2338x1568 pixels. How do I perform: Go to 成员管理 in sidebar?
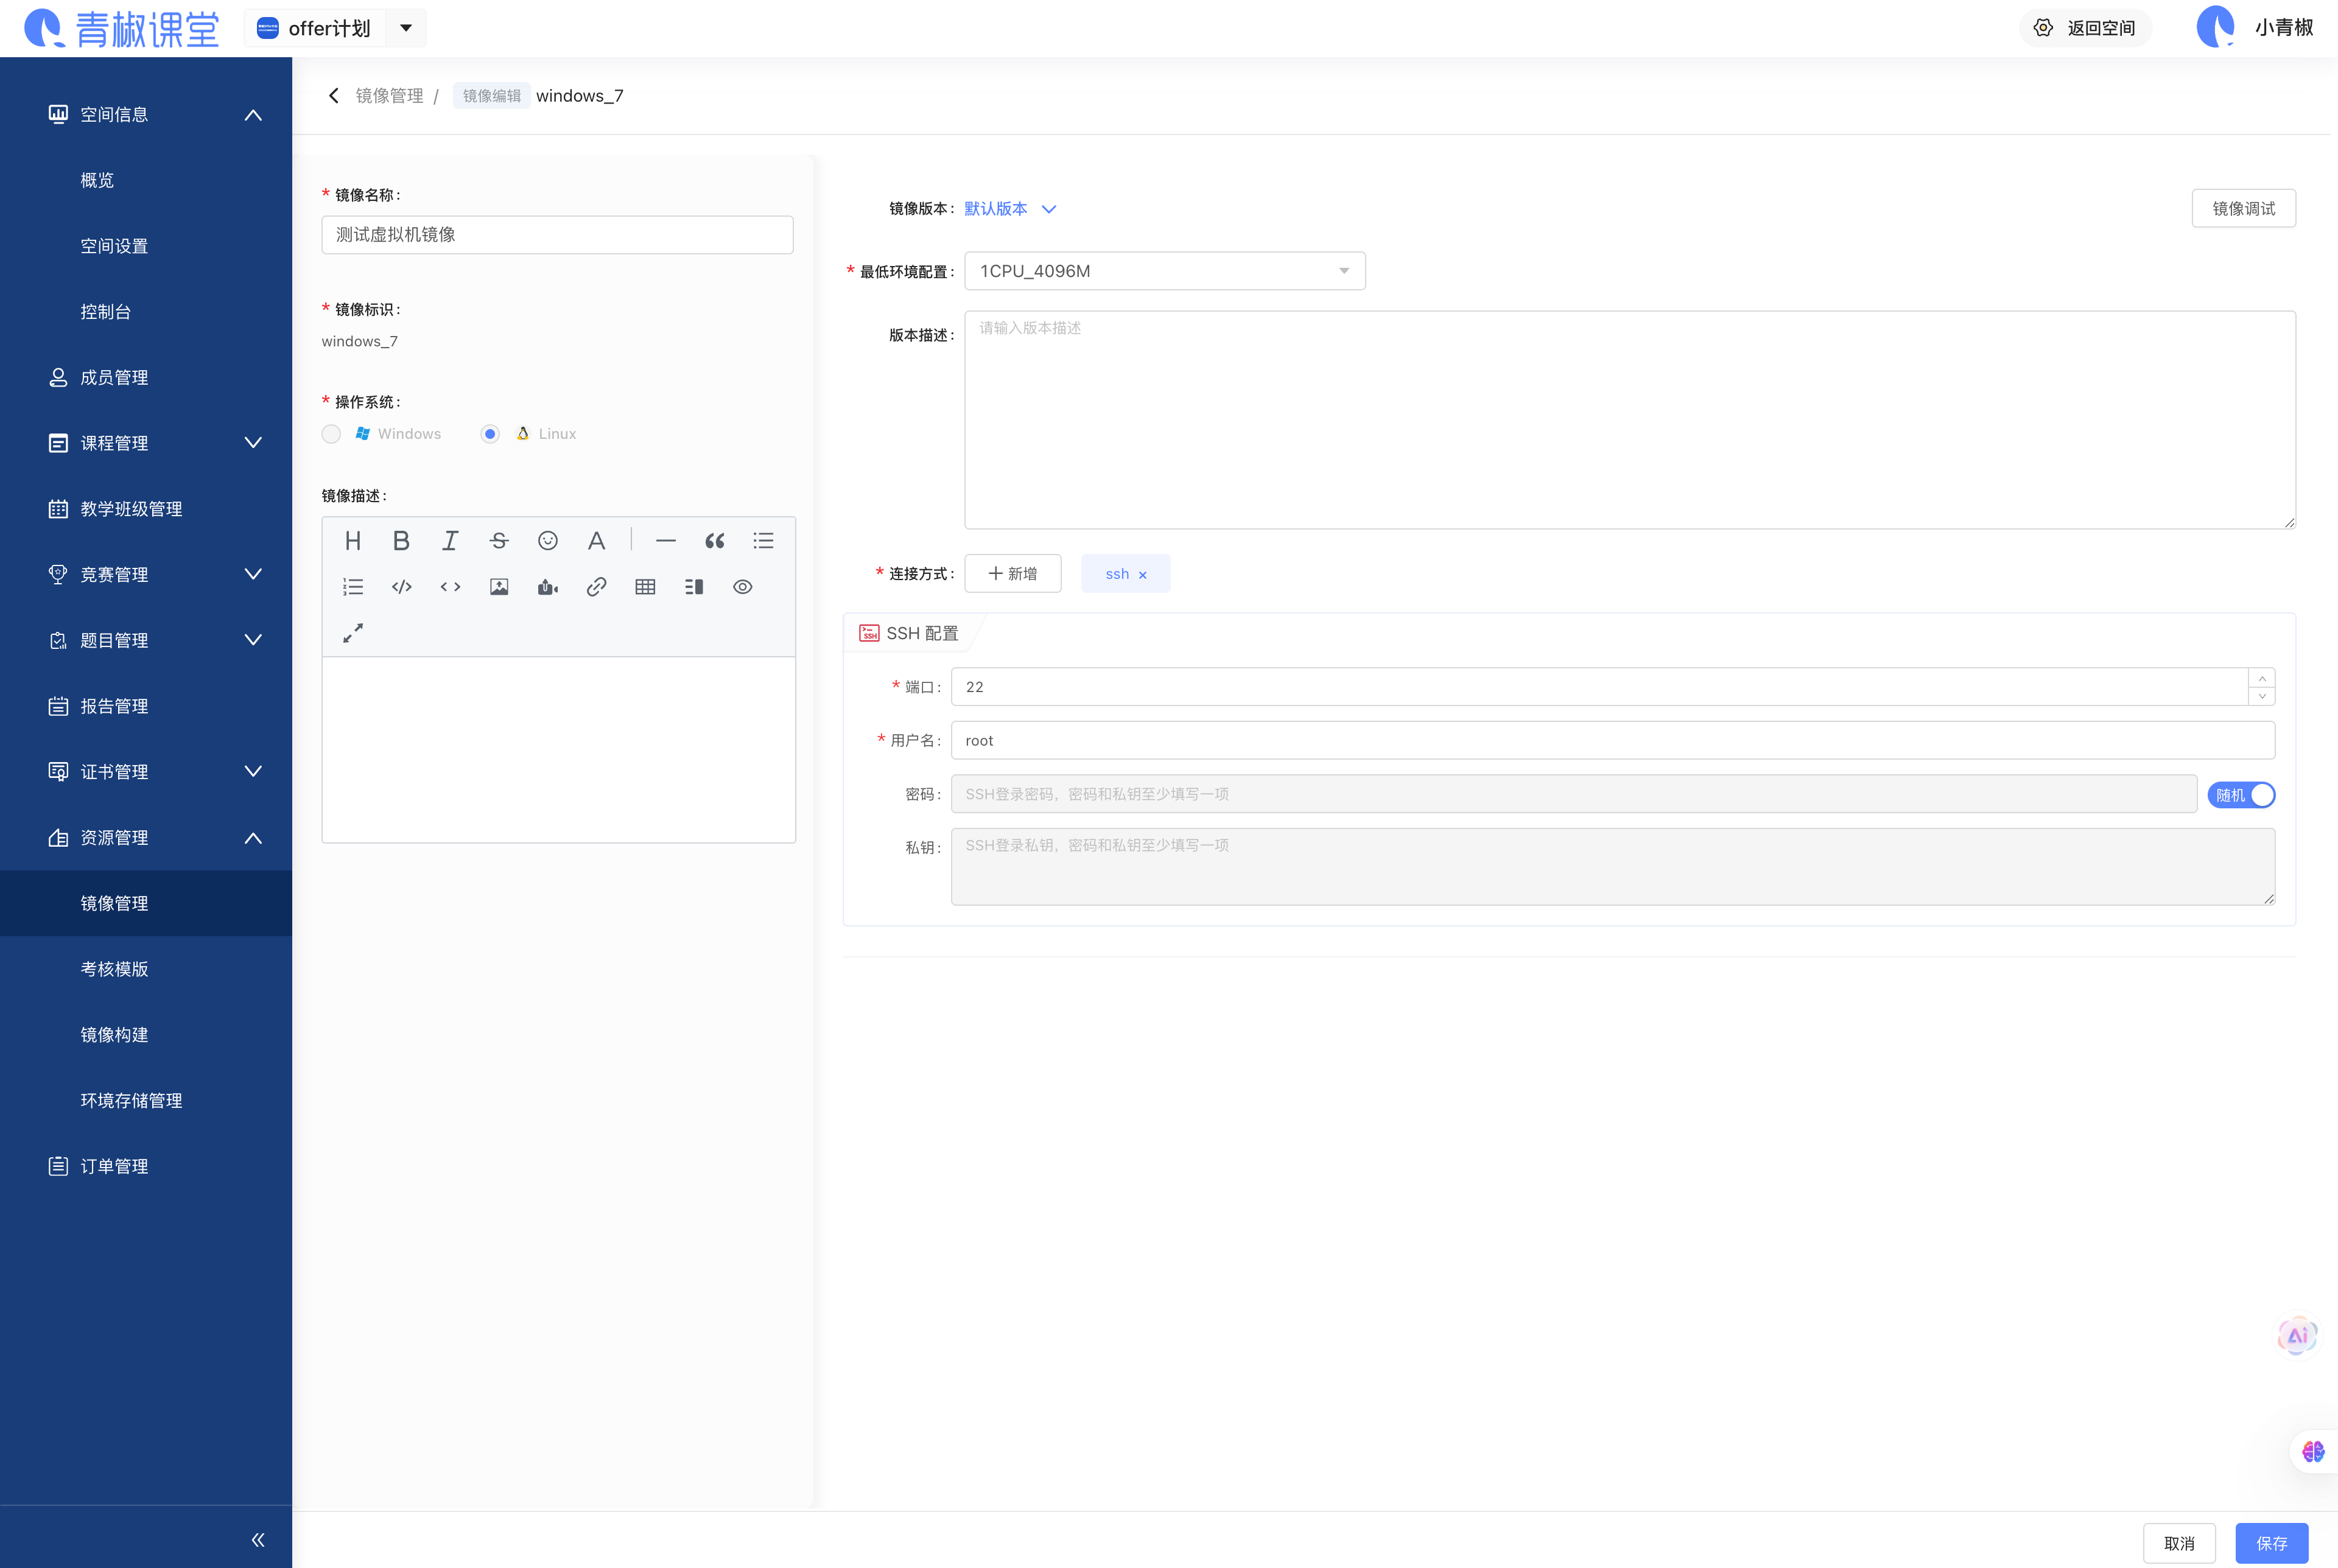point(114,377)
